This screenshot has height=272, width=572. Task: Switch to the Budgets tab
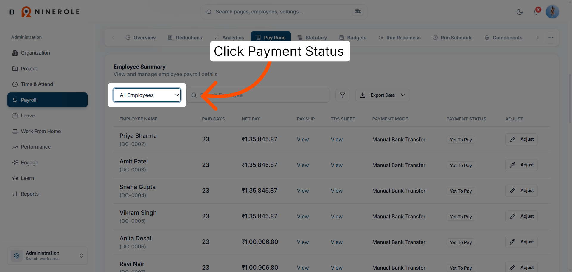(353, 38)
